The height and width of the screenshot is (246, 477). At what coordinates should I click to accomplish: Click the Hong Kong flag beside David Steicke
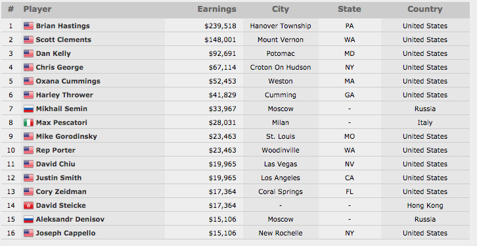28,205
